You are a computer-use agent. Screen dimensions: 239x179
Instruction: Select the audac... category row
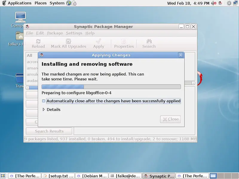[x=32, y=81]
